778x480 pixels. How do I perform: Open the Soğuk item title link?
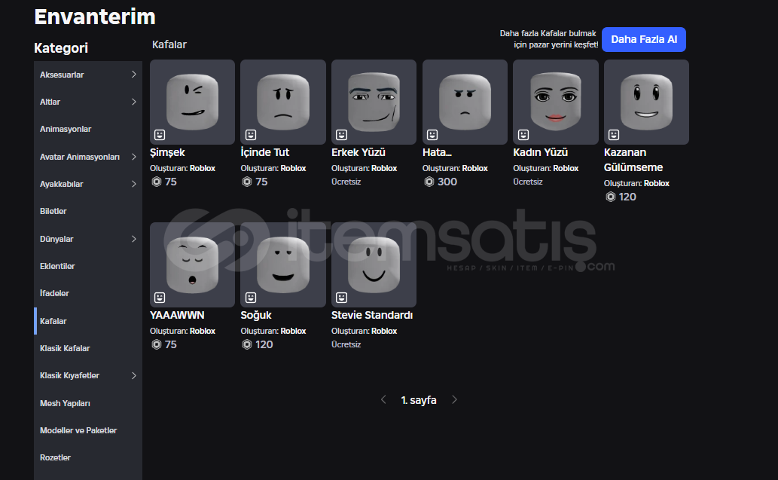(256, 315)
